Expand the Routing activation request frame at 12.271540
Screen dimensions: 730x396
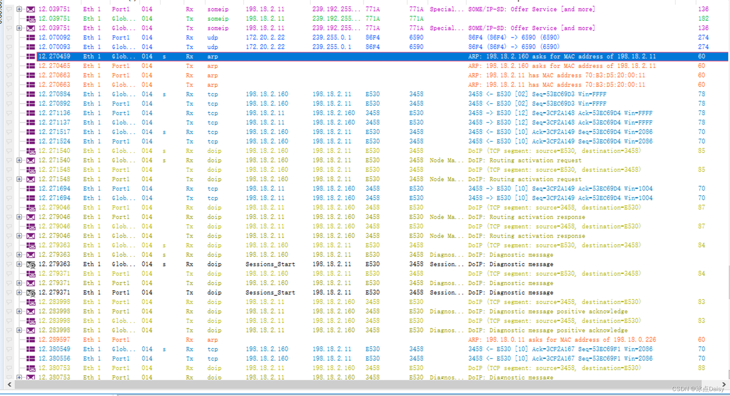[x=19, y=160]
